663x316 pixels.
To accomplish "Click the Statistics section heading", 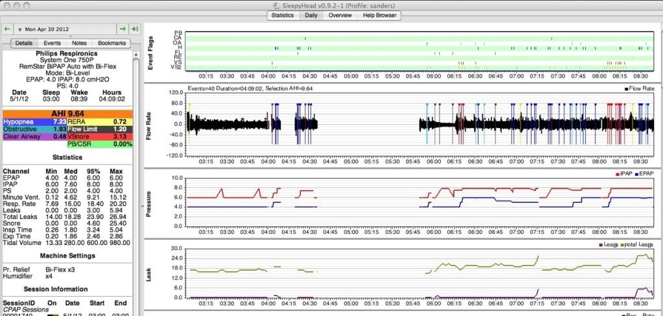I will click(67, 157).
